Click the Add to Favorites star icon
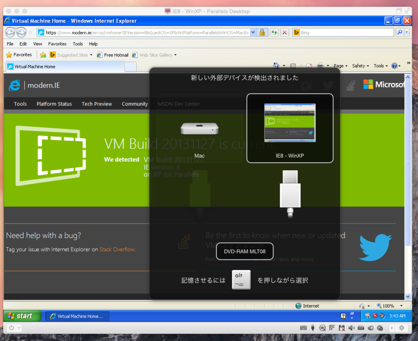 10,54
